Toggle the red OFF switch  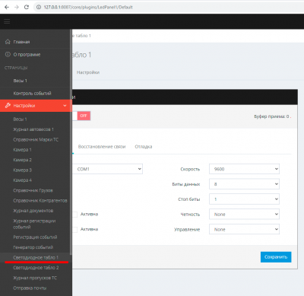[x=84, y=116]
